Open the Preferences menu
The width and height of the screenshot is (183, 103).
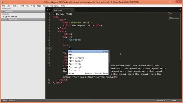tap(55, 6)
